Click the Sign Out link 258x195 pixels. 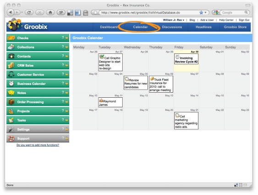[244, 20]
